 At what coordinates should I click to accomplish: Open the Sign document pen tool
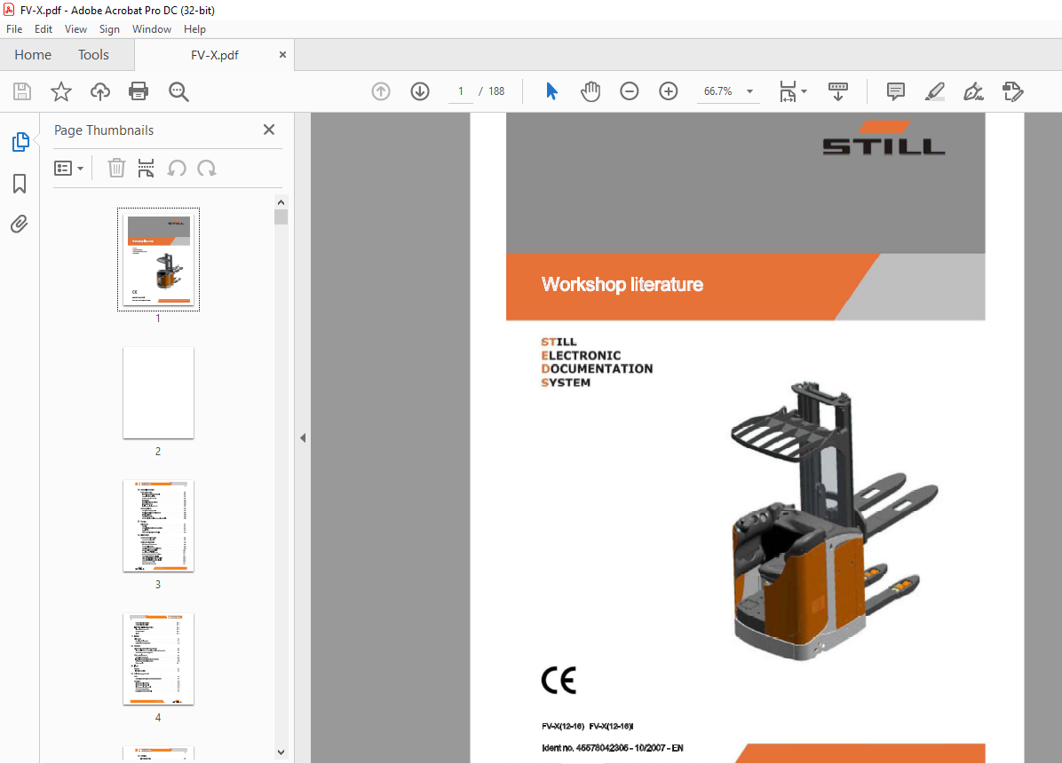973,91
